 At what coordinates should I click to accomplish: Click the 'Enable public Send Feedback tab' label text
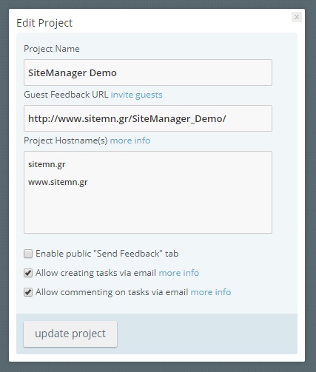click(x=107, y=254)
